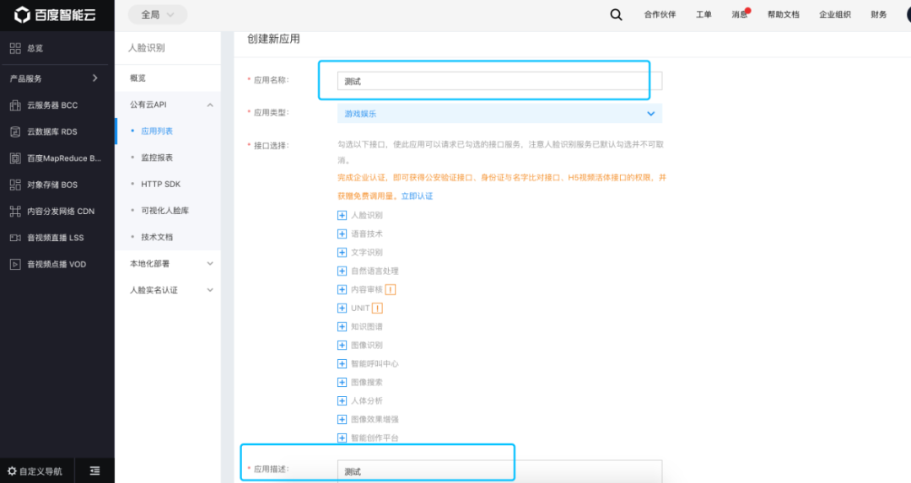Click warning icon next to UNIT
Image resolution: width=911 pixels, height=483 pixels.
click(377, 309)
